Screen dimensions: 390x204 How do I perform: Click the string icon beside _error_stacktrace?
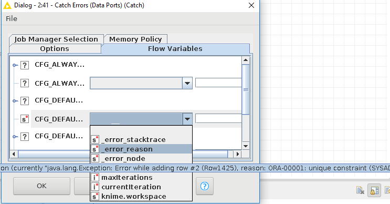[95, 139]
